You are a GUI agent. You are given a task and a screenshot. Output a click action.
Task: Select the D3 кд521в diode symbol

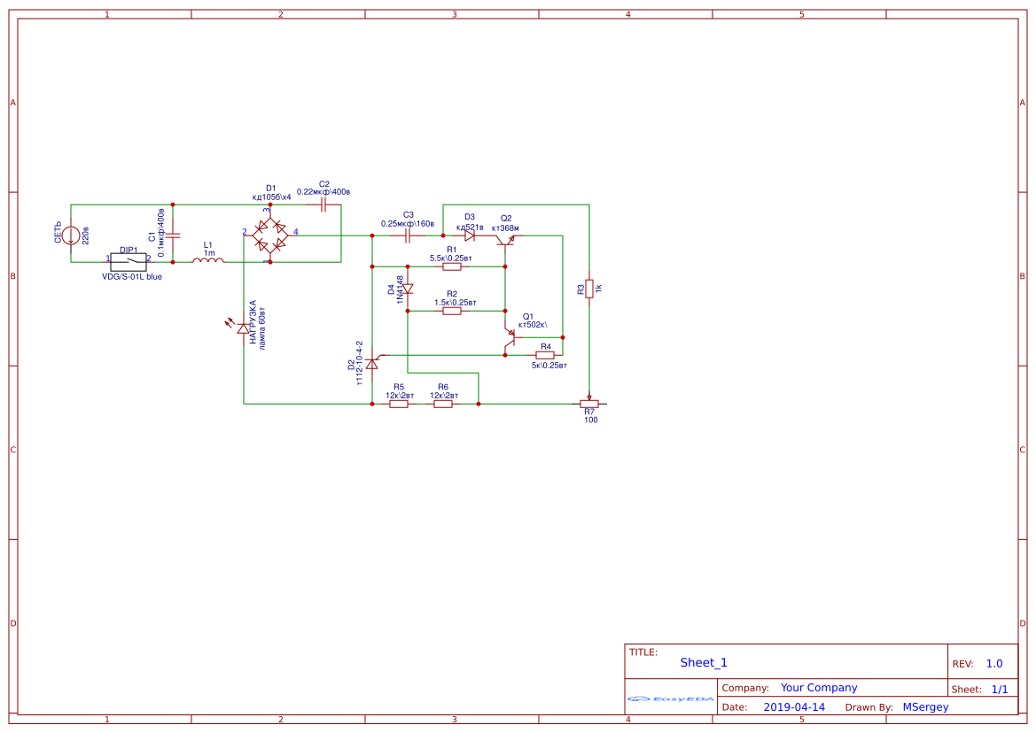(x=470, y=235)
